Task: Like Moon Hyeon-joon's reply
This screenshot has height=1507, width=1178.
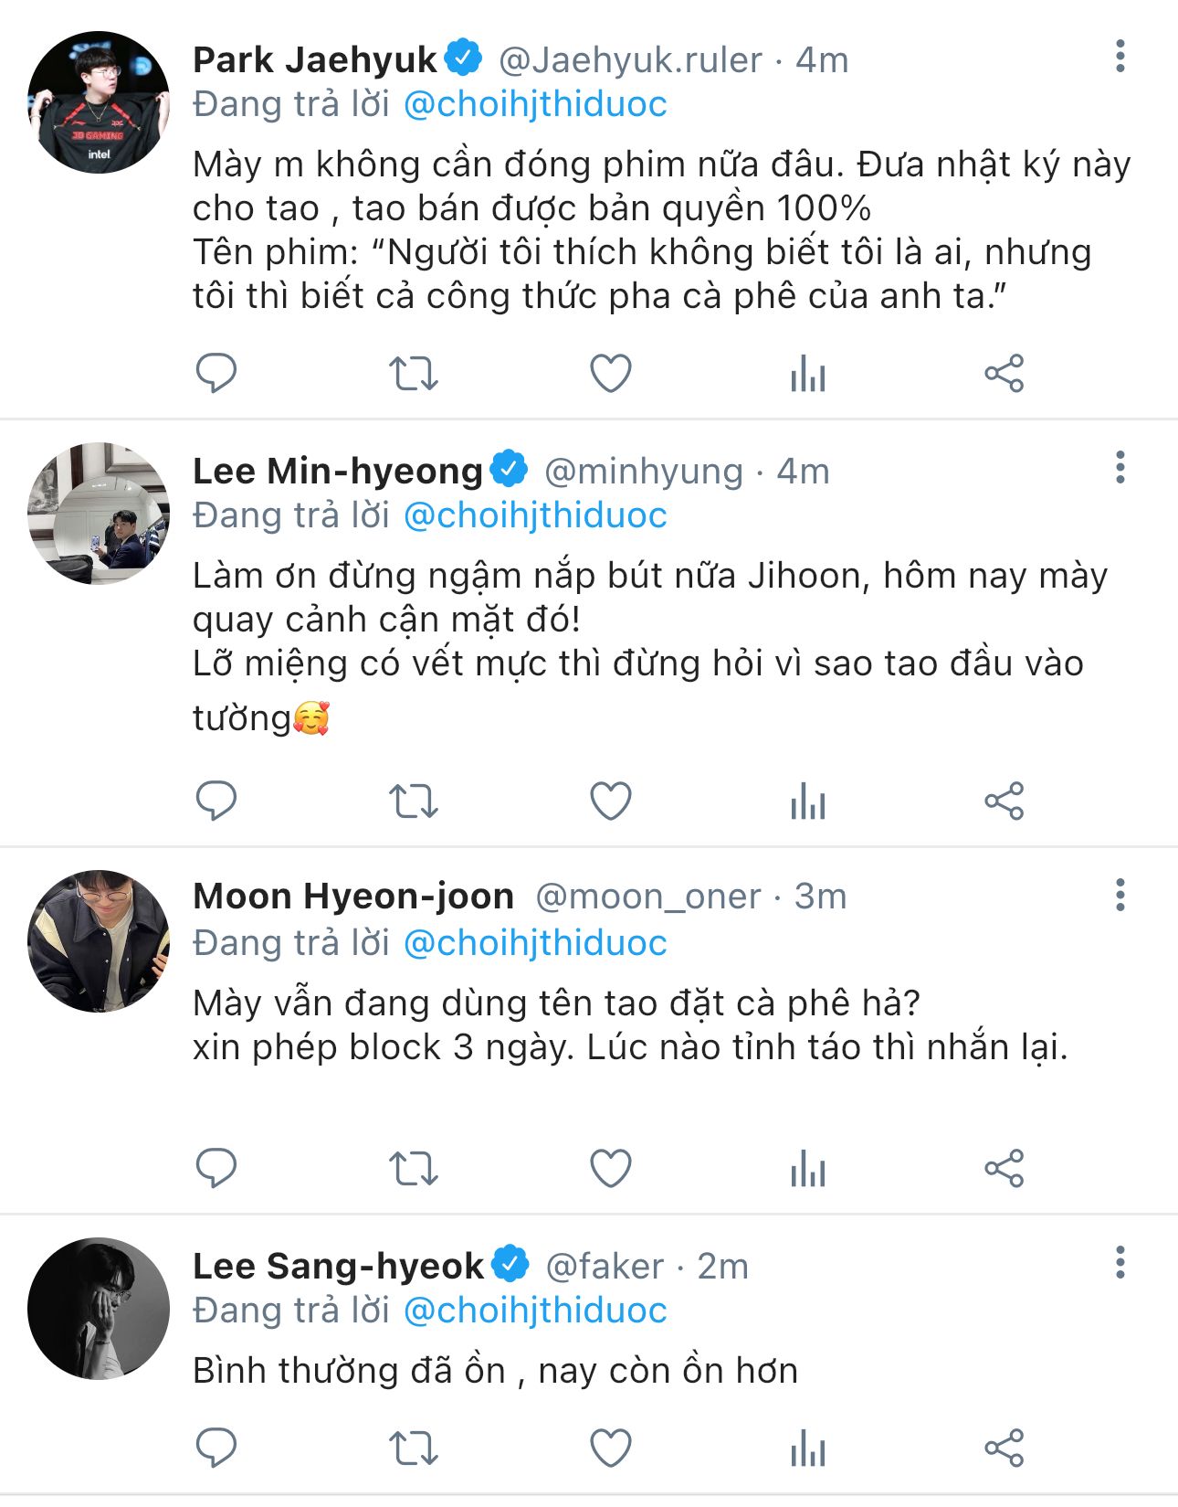Action: pyautogui.click(x=610, y=1168)
